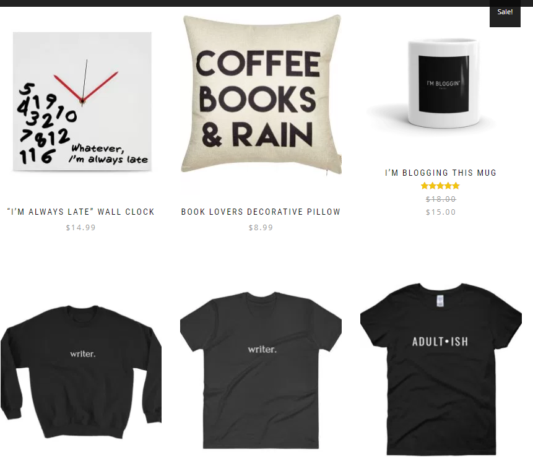Click the ADULT•ISH text on the shirt
The width and height of the screenshot is (533, 466).
point(440,341)
